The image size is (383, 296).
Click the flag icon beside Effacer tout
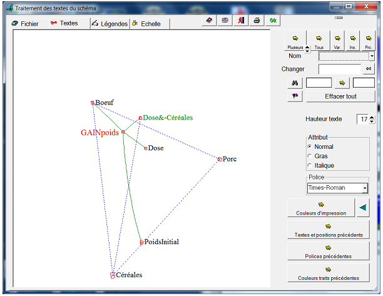click(296, 96)
